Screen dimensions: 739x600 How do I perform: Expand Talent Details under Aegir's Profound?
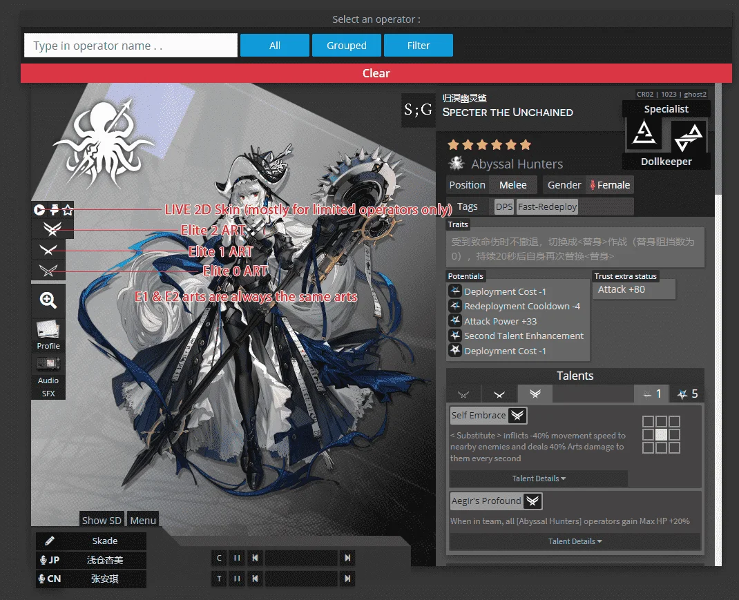[x=575, y=541]
